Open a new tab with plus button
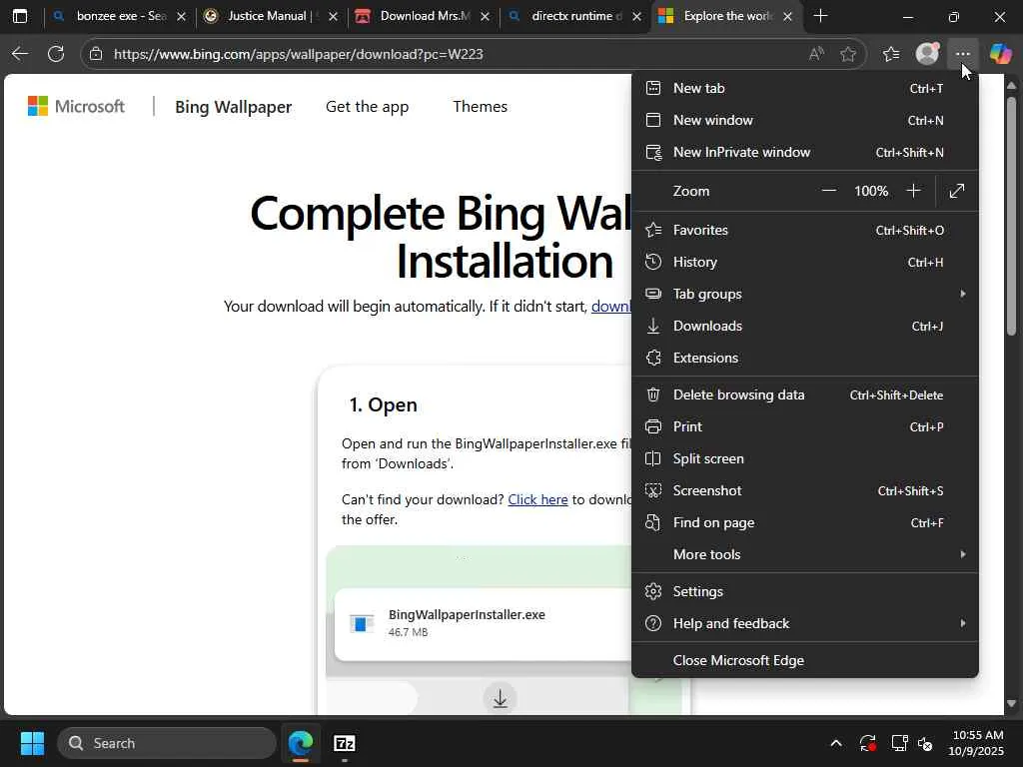The width and height of the screenshot is (1023, 767). click(x=821, y=16)
